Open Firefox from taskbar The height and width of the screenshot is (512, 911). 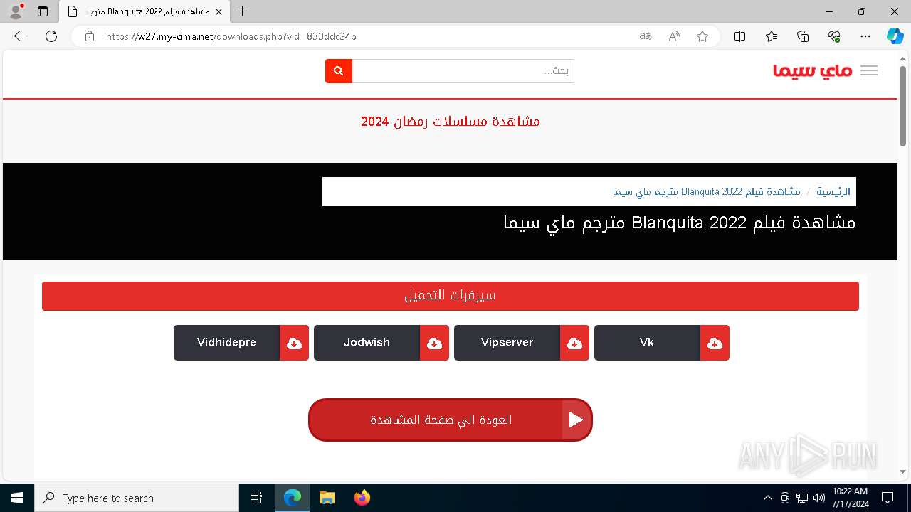coord(362,498)
